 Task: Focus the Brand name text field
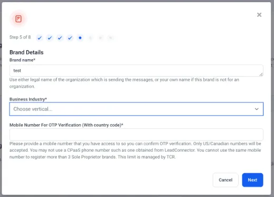136,71
